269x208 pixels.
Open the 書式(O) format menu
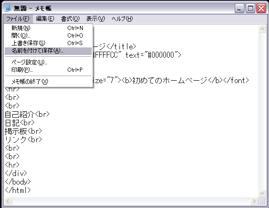coord(71,19)
